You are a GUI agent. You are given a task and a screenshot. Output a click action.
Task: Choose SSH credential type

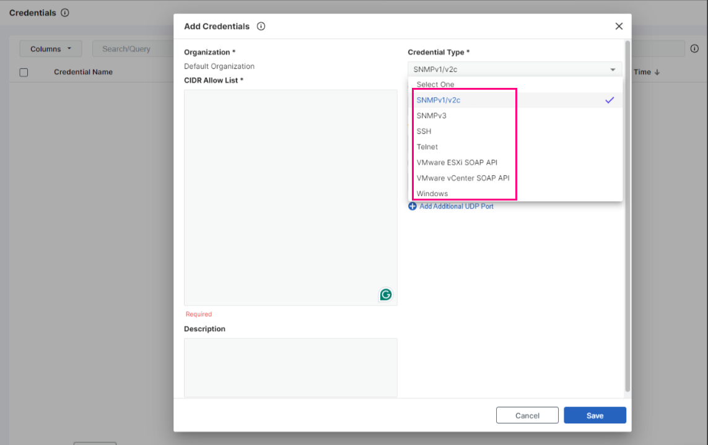pos(424,131)
